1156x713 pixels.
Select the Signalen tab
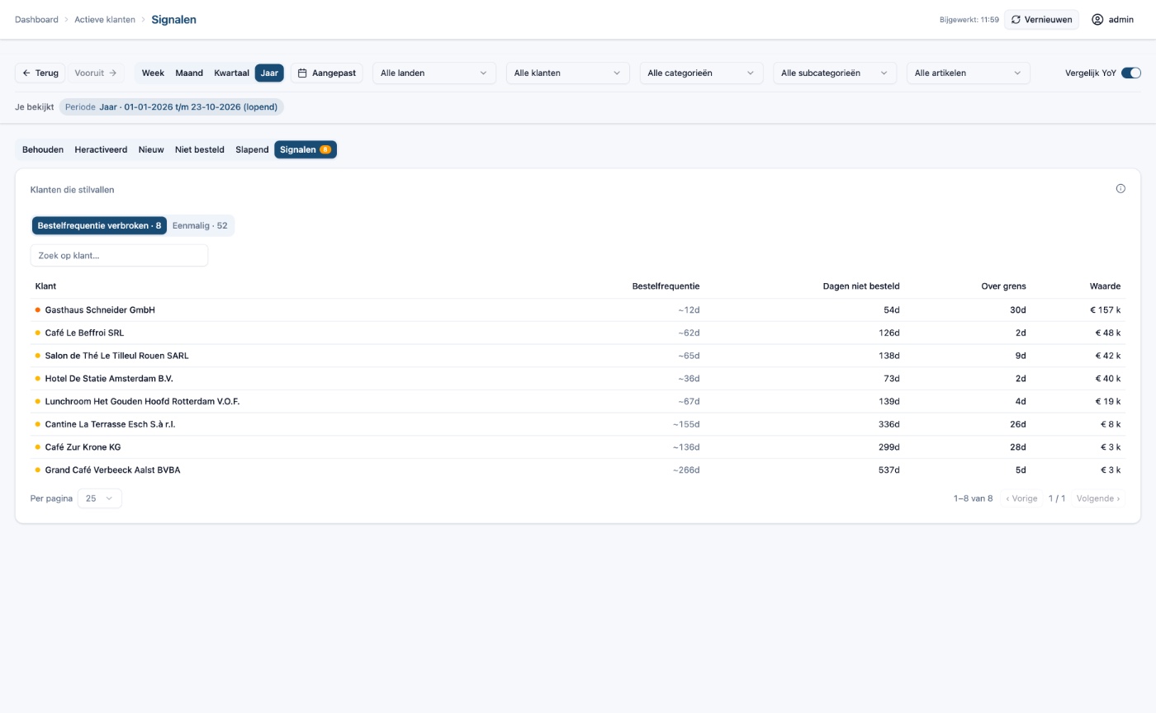pyautogui.click(x=306, y=149)
